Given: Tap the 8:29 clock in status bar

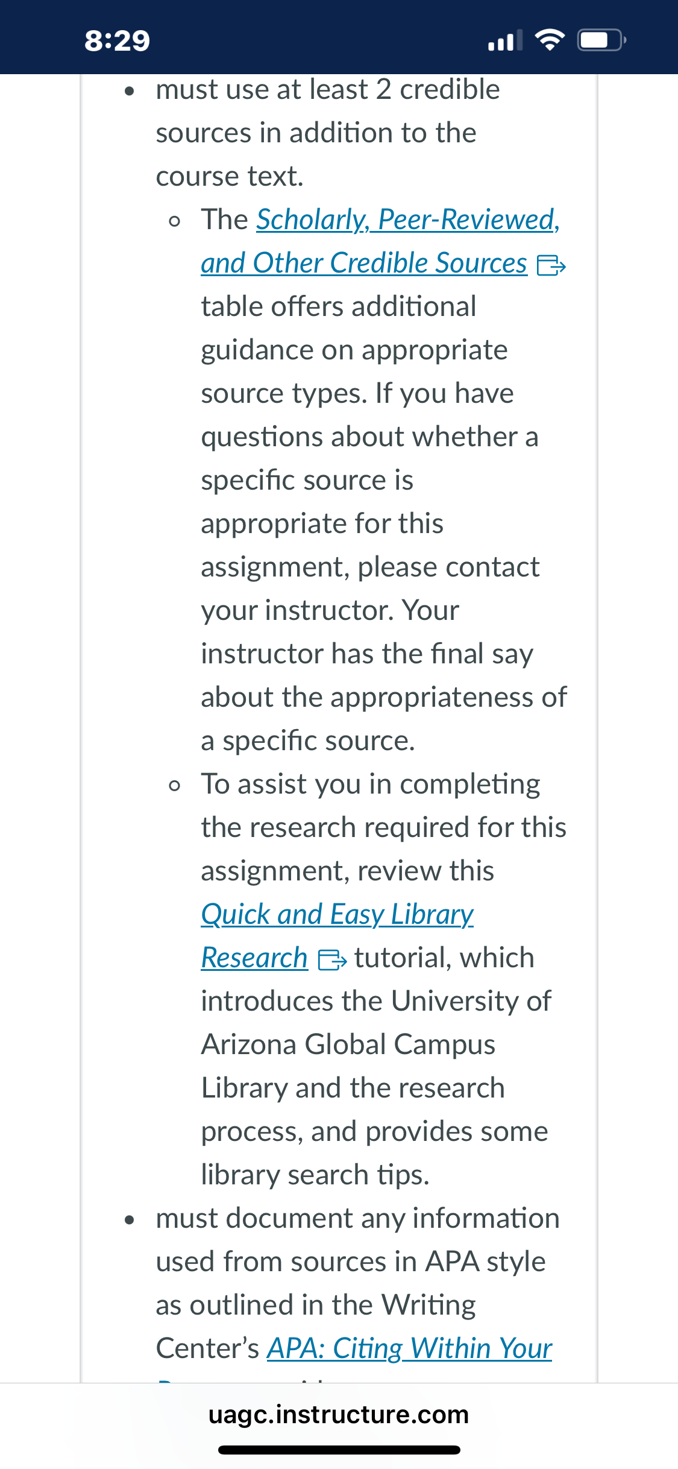Looking at the screenshot, I should point(117,40).
